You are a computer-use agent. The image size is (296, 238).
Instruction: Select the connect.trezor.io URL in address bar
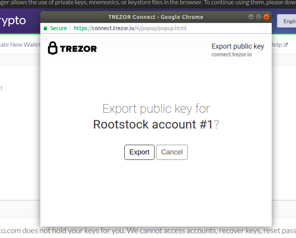click(130, 28)
